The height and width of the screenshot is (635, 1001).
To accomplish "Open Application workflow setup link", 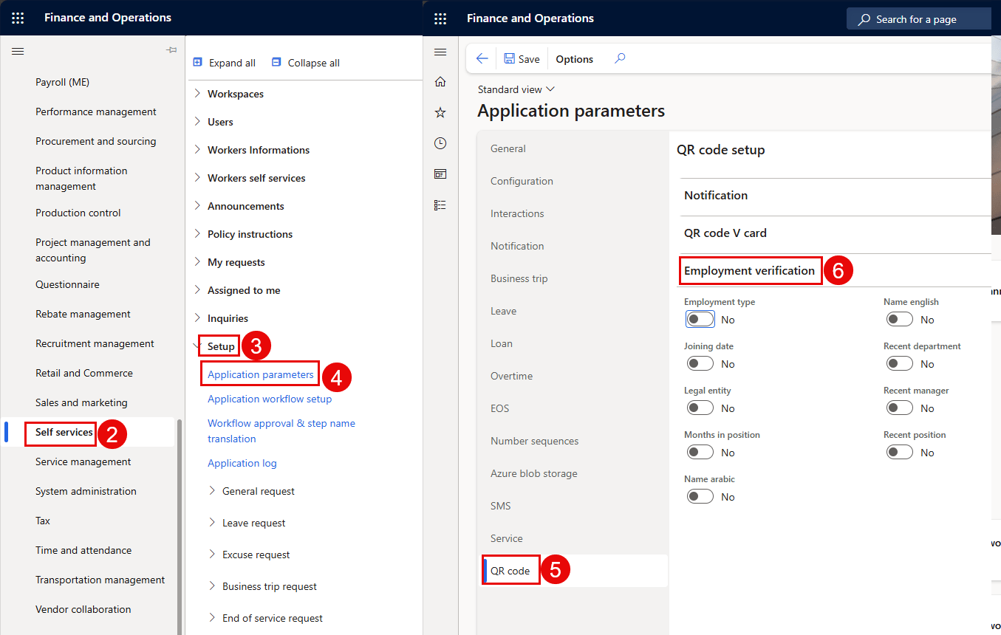I will click(270, 399).
